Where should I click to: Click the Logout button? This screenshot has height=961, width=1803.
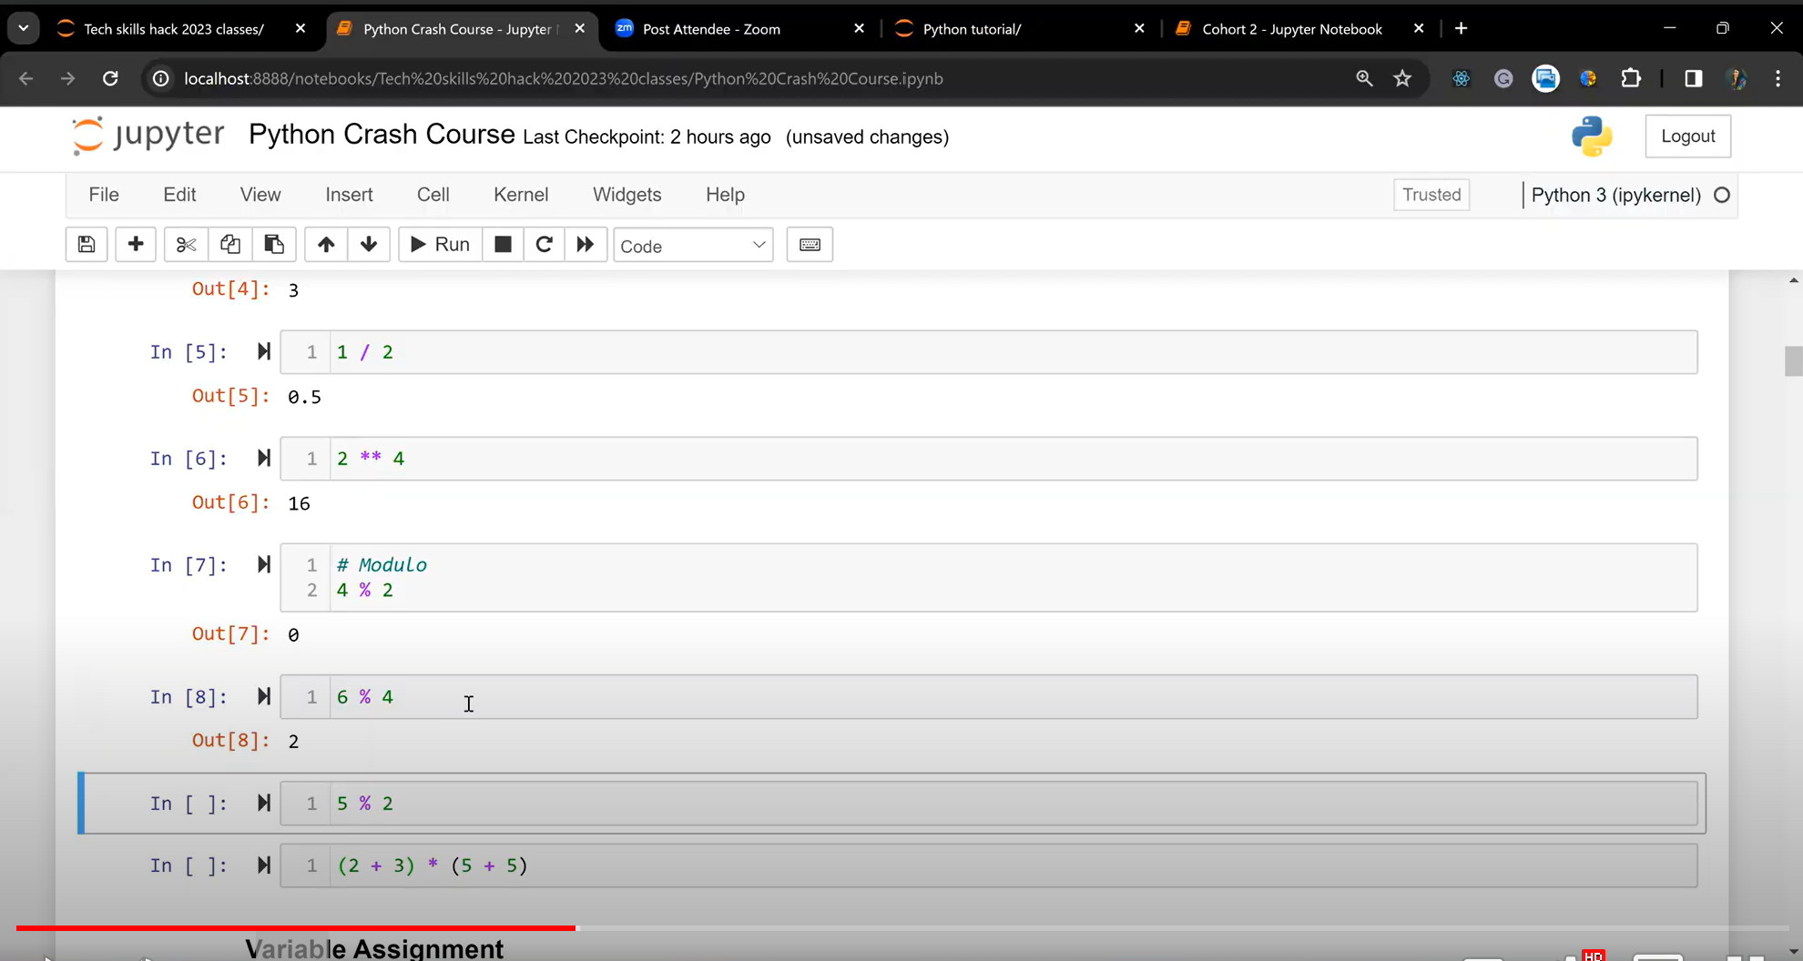[x=1687, y=135]
